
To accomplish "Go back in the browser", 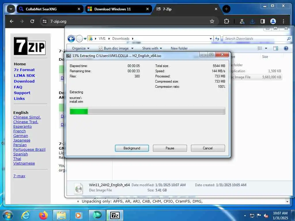I will click(x=12, y=21).
